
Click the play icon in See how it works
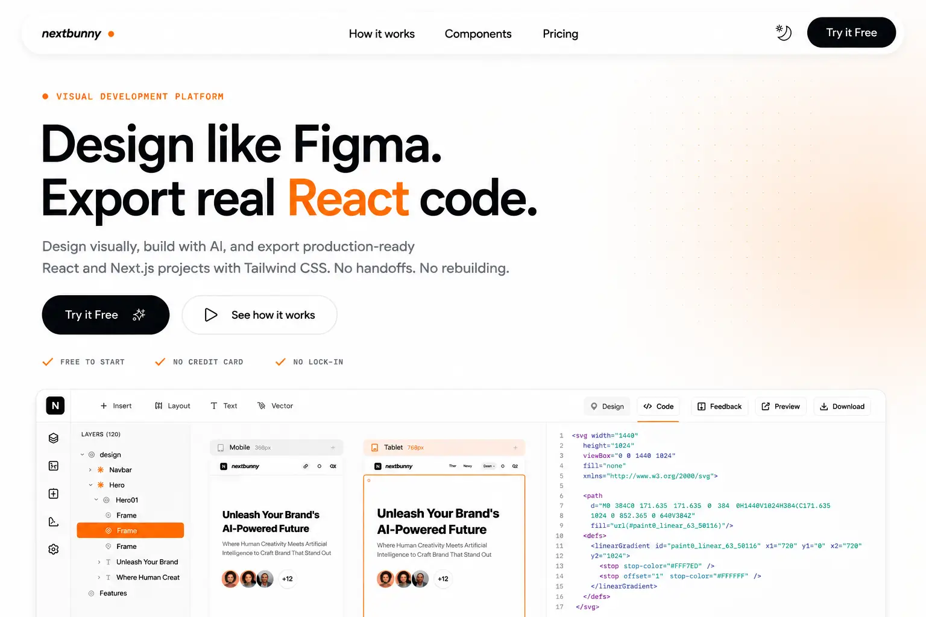(x=210, y=315)
